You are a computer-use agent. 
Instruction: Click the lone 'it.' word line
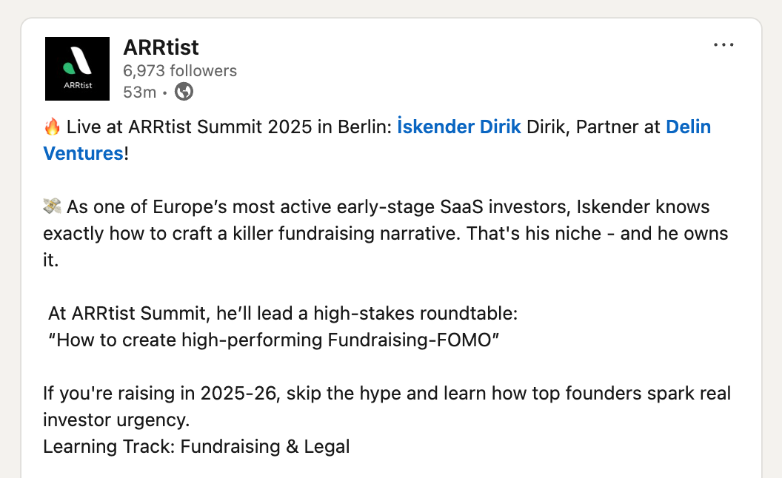[x=51, y=260]
